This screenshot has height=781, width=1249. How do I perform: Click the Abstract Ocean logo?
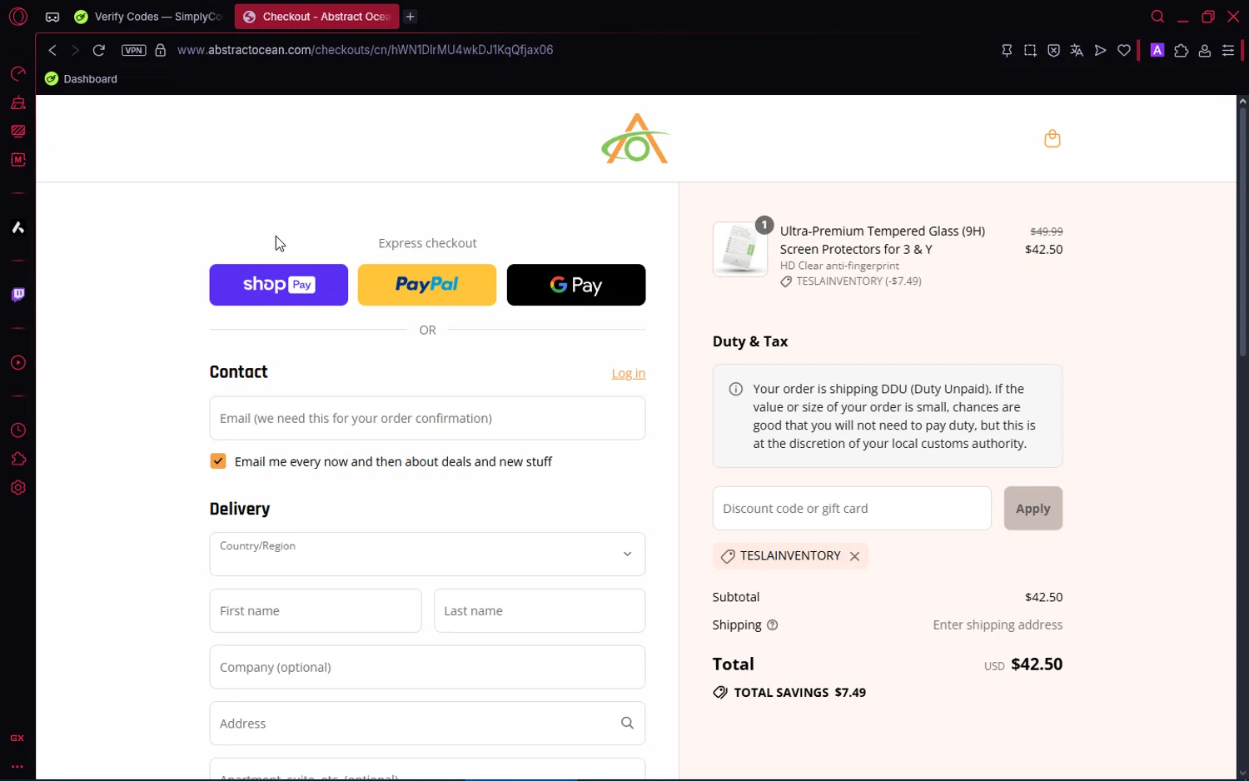pyautogui.click(x=635, y=138)
